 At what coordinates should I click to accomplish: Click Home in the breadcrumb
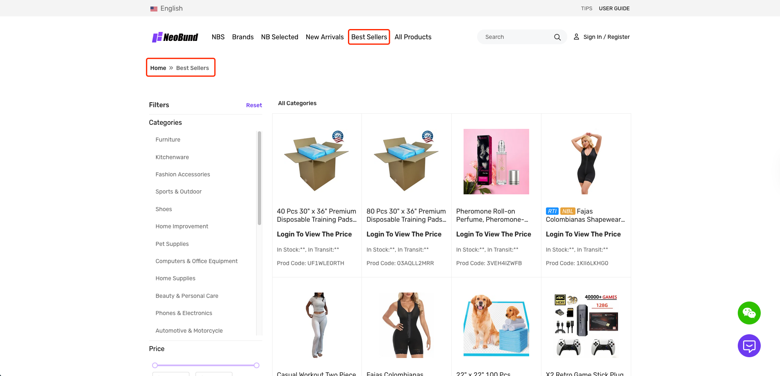point(158,68)
